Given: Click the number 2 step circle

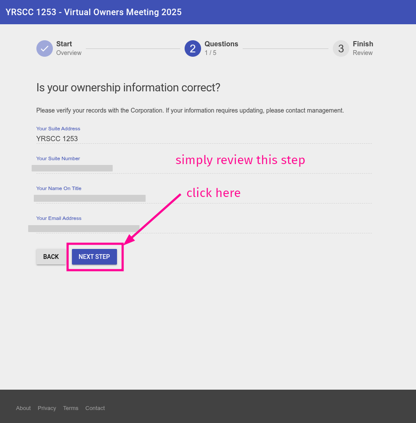Looking at the screenshot, I should pos(192,48).
